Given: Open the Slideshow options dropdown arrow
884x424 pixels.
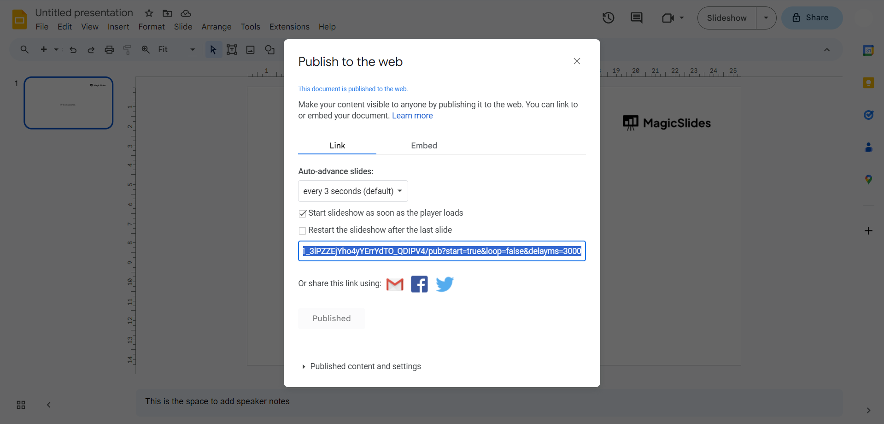Looking at the screenshot, I should [766, 18].
